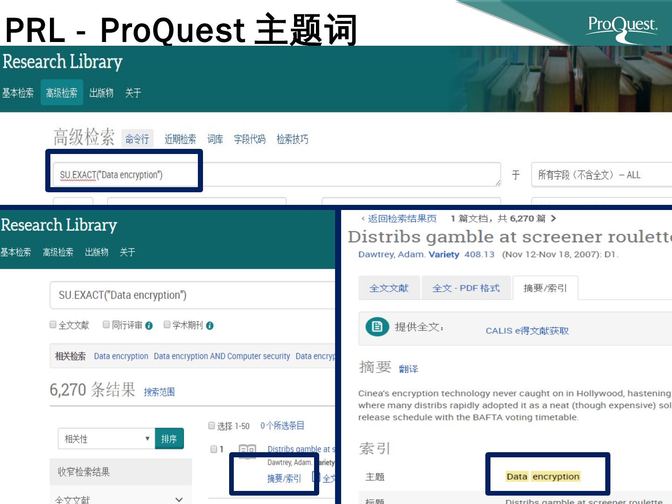The image size is (672, 504).
Task: Tick the 全文文献 checkbox under the results search box
Action: [53, 324]
